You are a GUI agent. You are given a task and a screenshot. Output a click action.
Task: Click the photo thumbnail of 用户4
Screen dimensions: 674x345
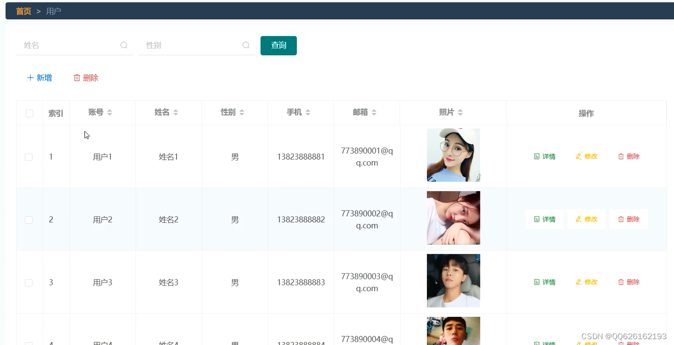coord(453,331)
